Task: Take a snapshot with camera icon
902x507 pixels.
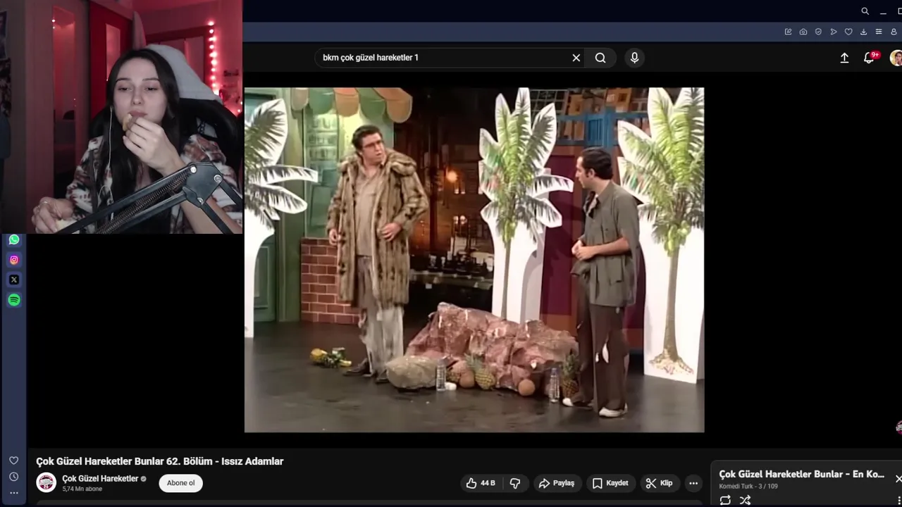Action: click(803, 32)
